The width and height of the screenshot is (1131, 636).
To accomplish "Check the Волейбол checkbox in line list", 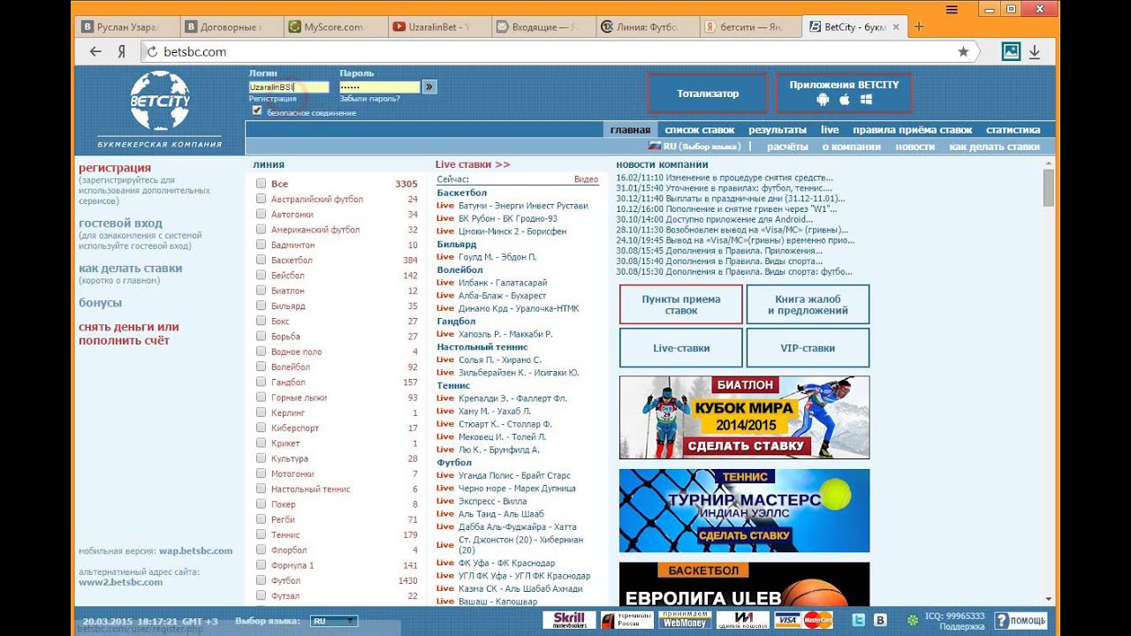I will [x=261, y=367].
